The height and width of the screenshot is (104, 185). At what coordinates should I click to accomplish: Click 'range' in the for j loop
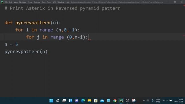57,37
